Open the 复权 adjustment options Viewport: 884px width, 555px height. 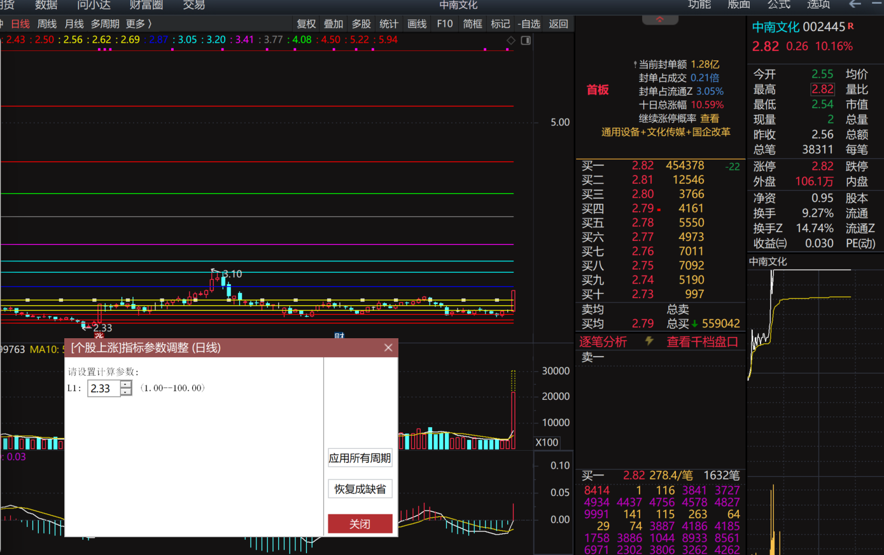click(x=306, y=24)
